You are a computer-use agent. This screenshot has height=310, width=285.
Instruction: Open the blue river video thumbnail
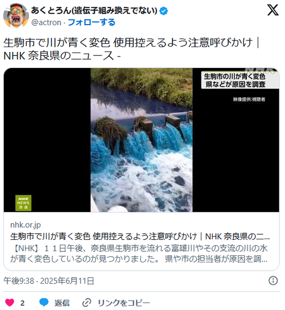(x=141, y=140)
